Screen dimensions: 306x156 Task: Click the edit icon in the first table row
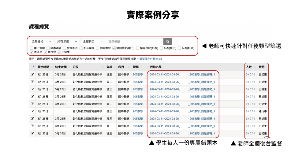click(x=32, y=74)
